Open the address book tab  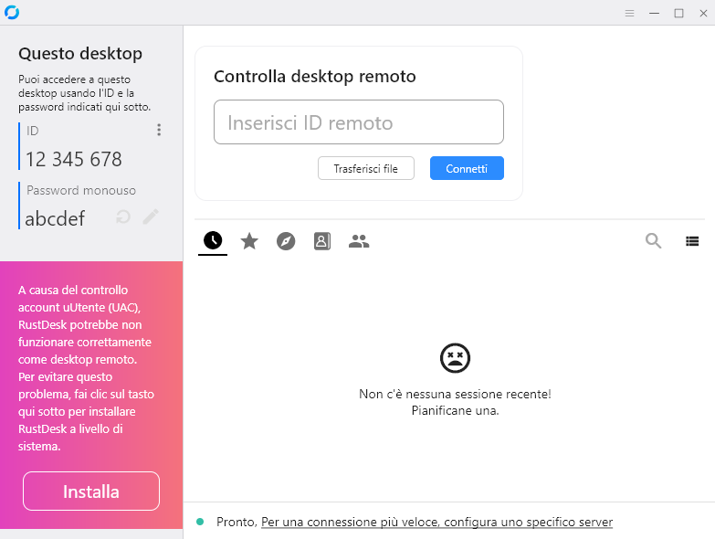click(x=322, y=241)
